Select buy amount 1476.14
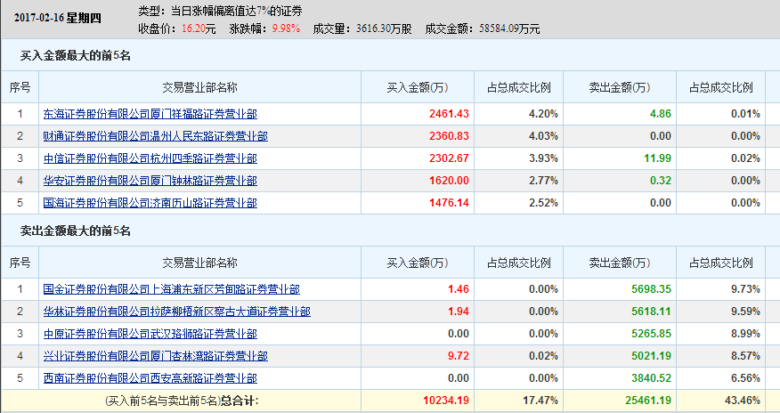Viewport: 780px width, 413px height. 449,203
